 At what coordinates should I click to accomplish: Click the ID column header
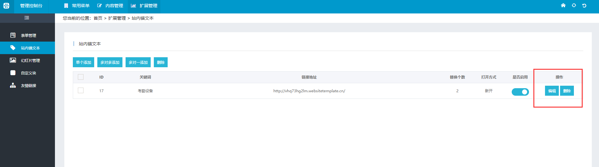pyautogui.click(x=101, y=77)
